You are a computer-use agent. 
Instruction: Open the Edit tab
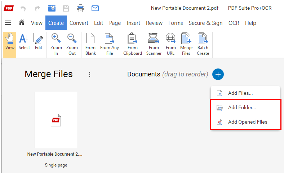98,23
